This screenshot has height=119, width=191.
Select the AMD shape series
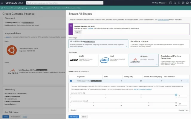point(83,60)
